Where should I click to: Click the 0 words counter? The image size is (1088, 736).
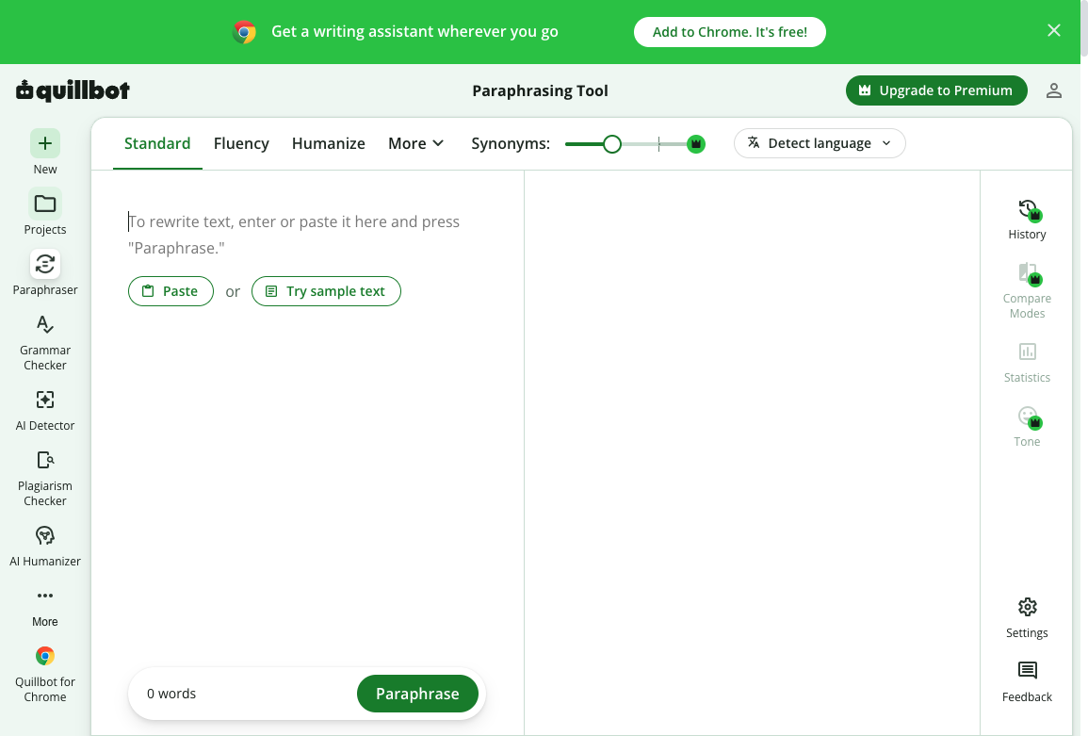[171, 694]
